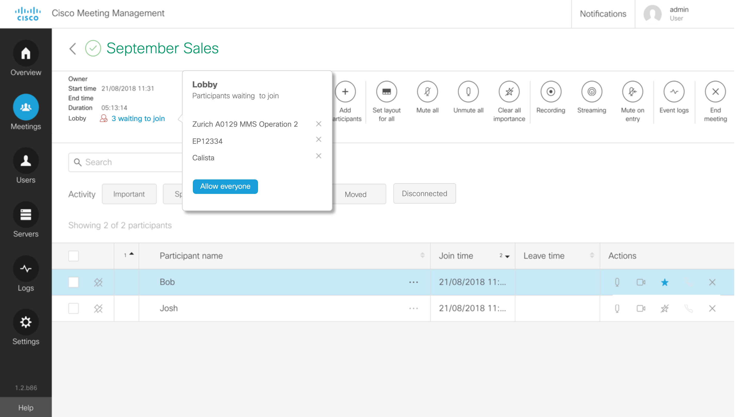Open more options for Josh

coord(414,308)
